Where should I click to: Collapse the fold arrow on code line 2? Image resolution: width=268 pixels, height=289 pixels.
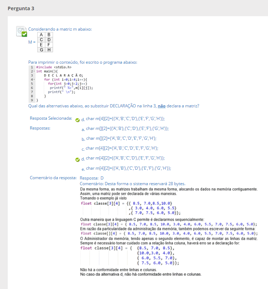(x=35, y=71)
